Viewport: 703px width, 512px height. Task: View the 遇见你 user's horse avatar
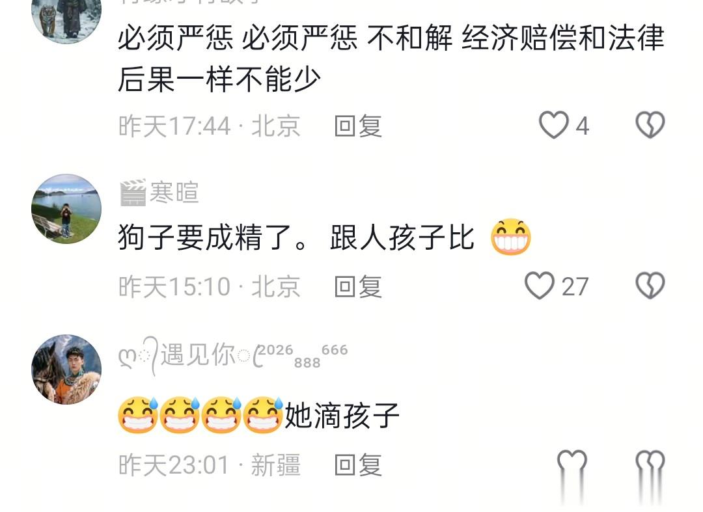click(x=66, y=369)
